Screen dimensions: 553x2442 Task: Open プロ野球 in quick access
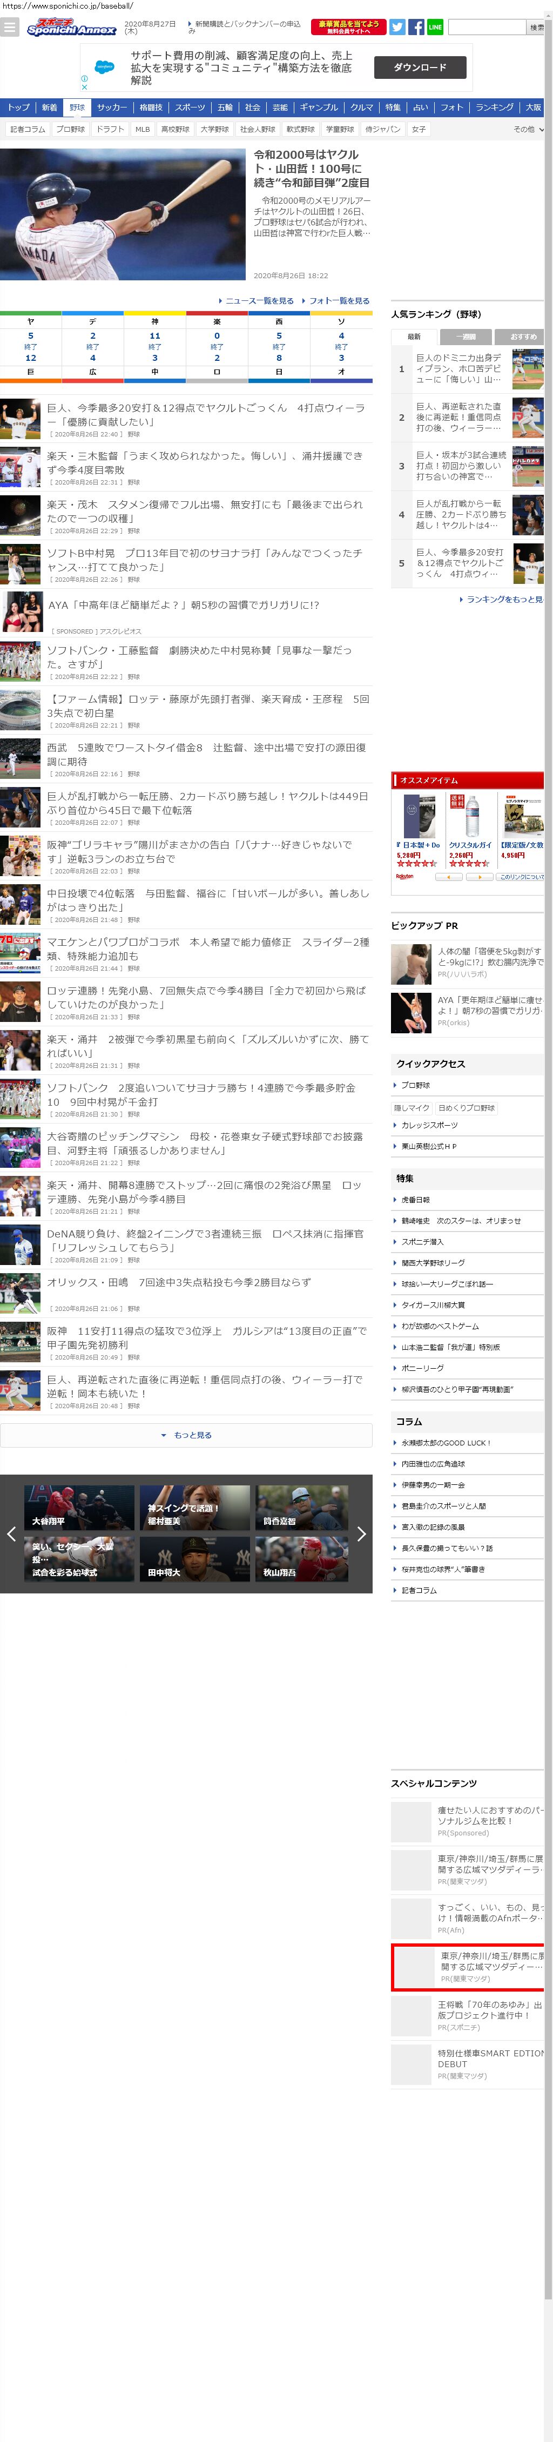[x=415, y=1085]
